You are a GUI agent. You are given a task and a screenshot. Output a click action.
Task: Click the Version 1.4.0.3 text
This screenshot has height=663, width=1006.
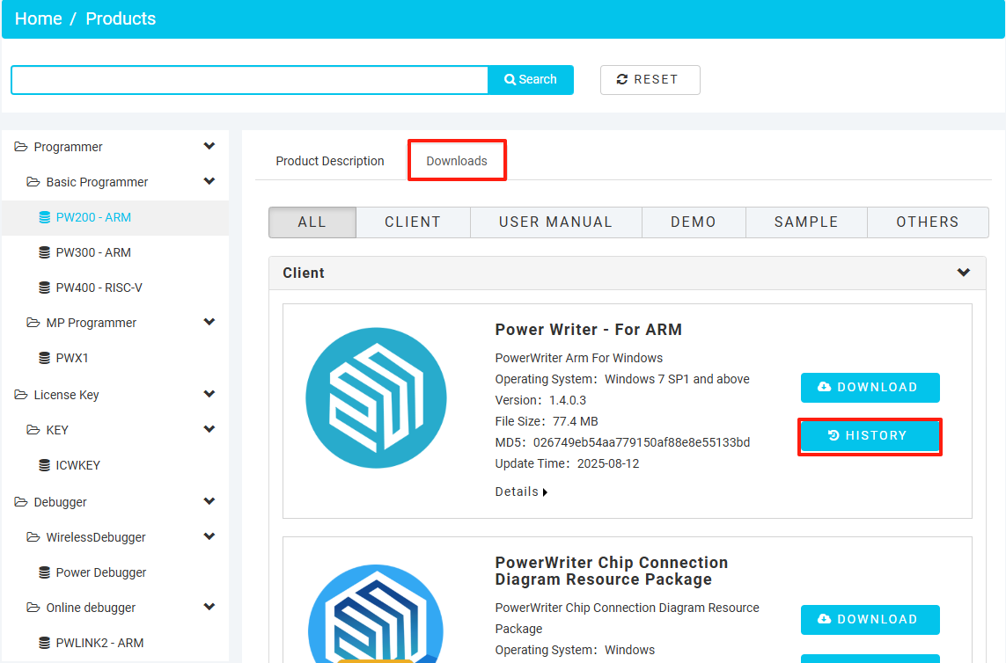pos(540,400)
